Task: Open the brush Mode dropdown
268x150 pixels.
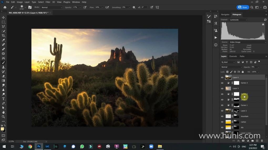Action: [52, 7]
